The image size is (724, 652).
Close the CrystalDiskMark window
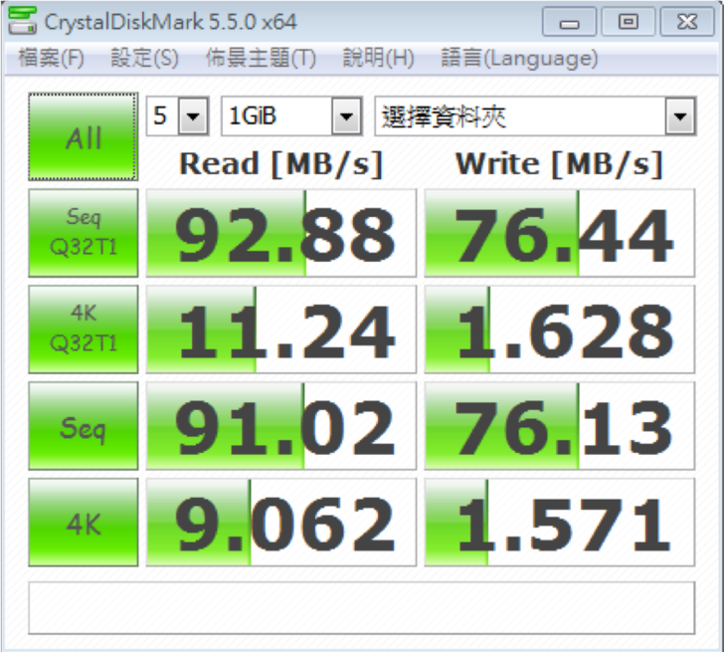pos(687,21)
